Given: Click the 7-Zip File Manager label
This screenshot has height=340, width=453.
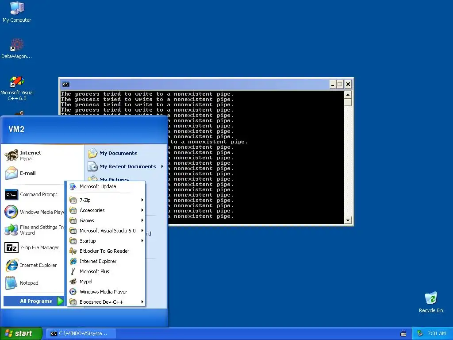Looking at the screenshot, I should click(x=39, y=247).
